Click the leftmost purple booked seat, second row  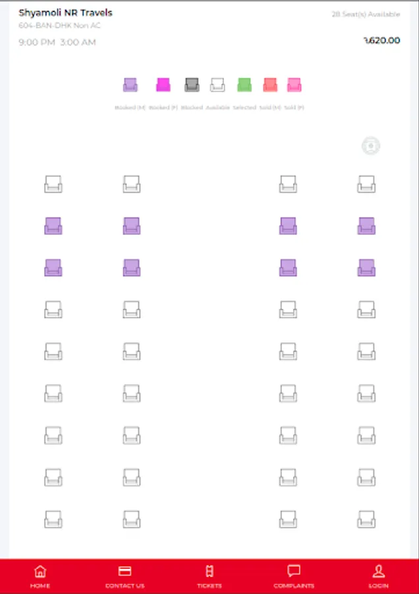[x=53, y=226]
